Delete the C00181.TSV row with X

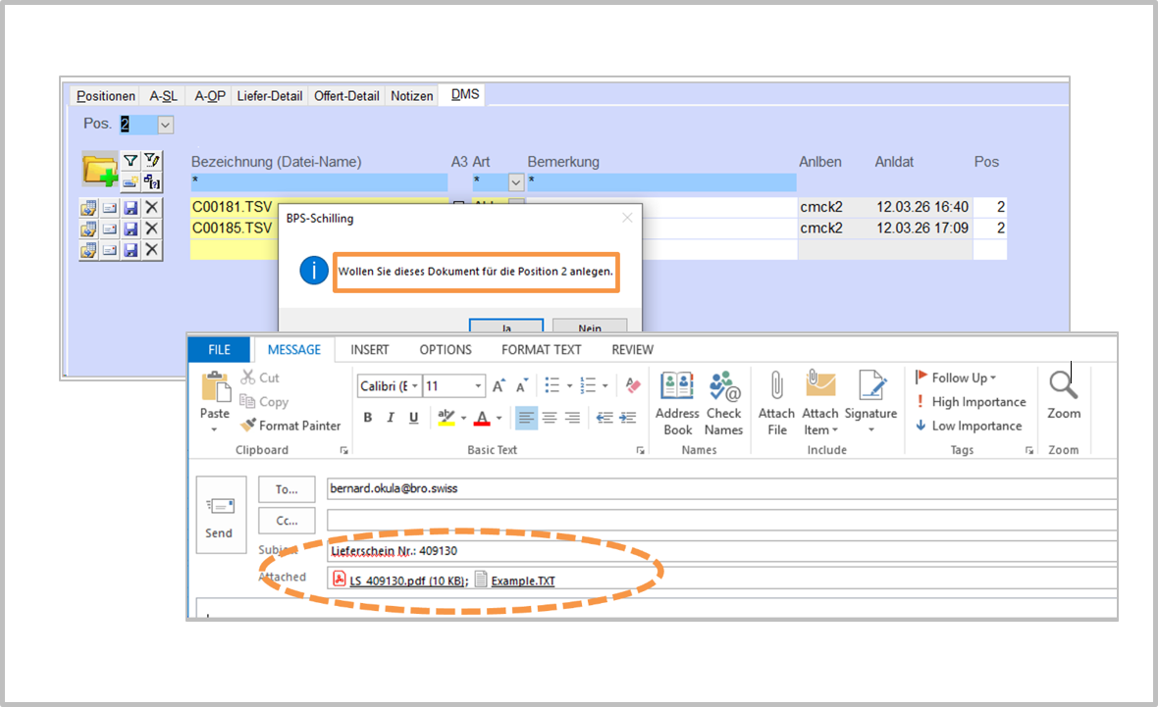pos(151,207)
